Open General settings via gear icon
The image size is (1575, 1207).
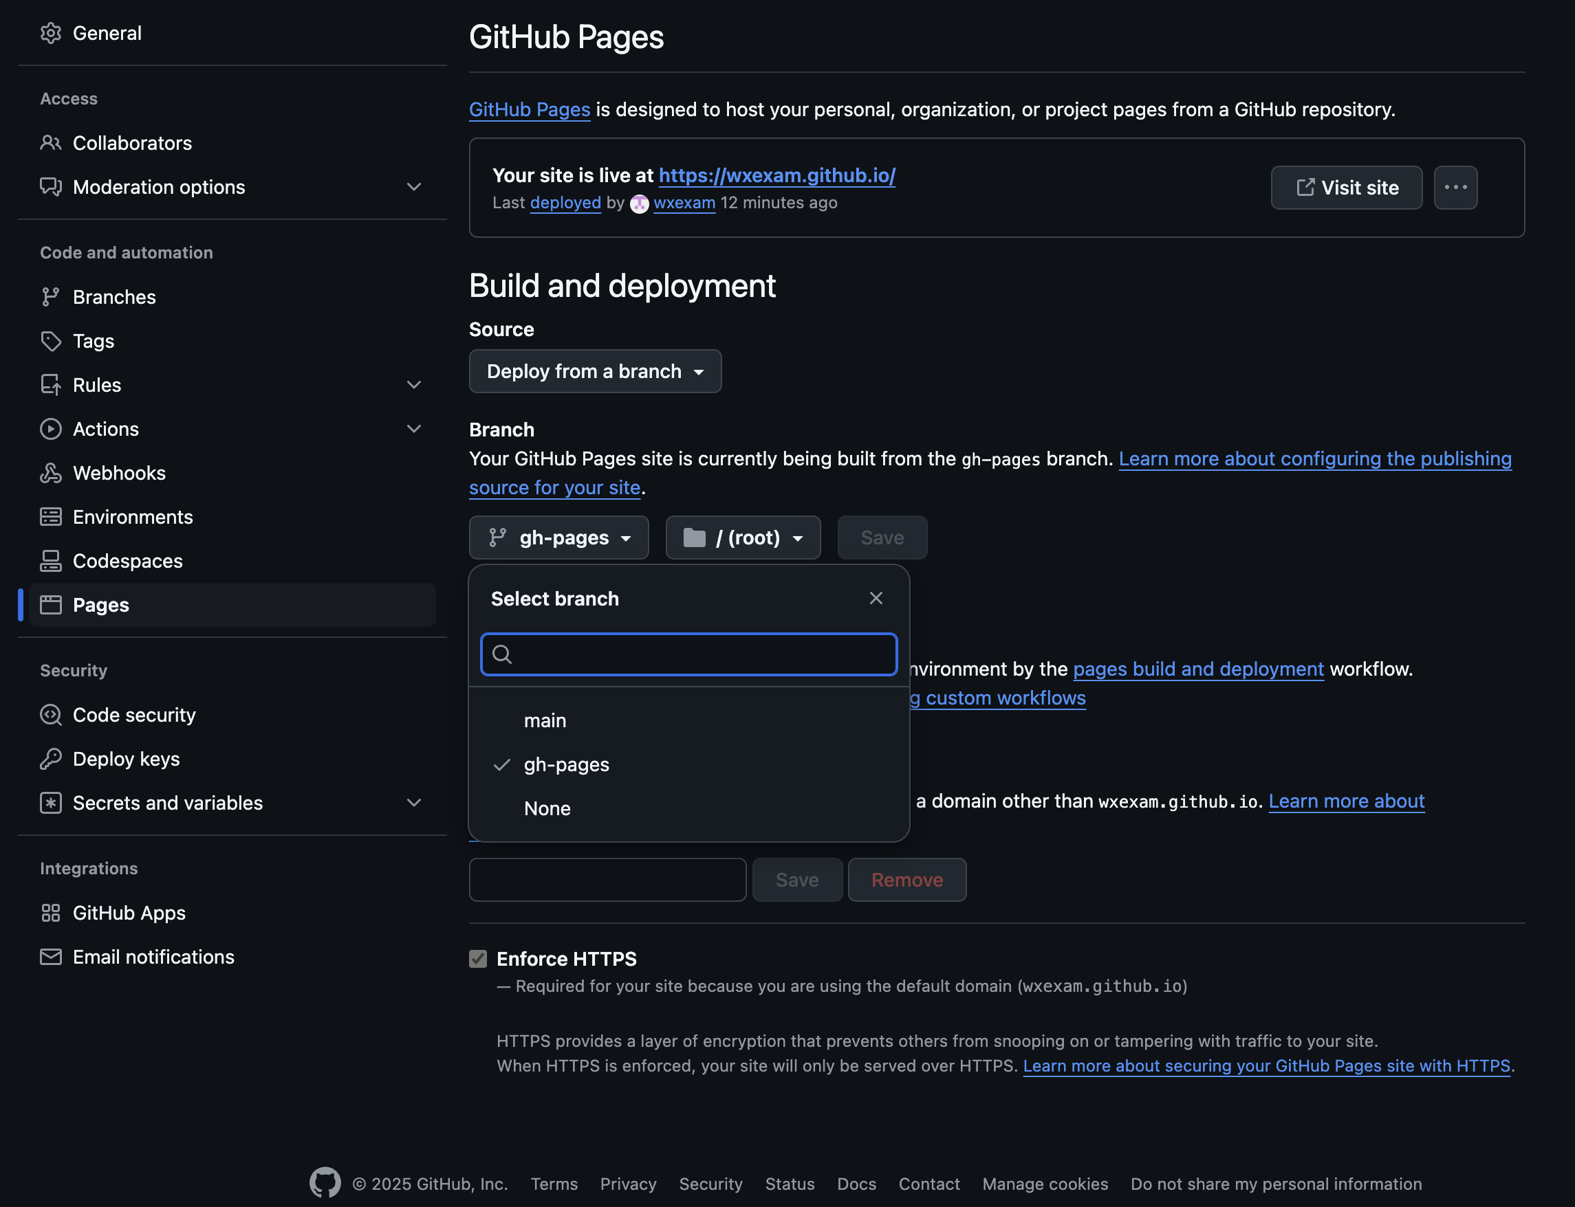(x=50, y=33)
